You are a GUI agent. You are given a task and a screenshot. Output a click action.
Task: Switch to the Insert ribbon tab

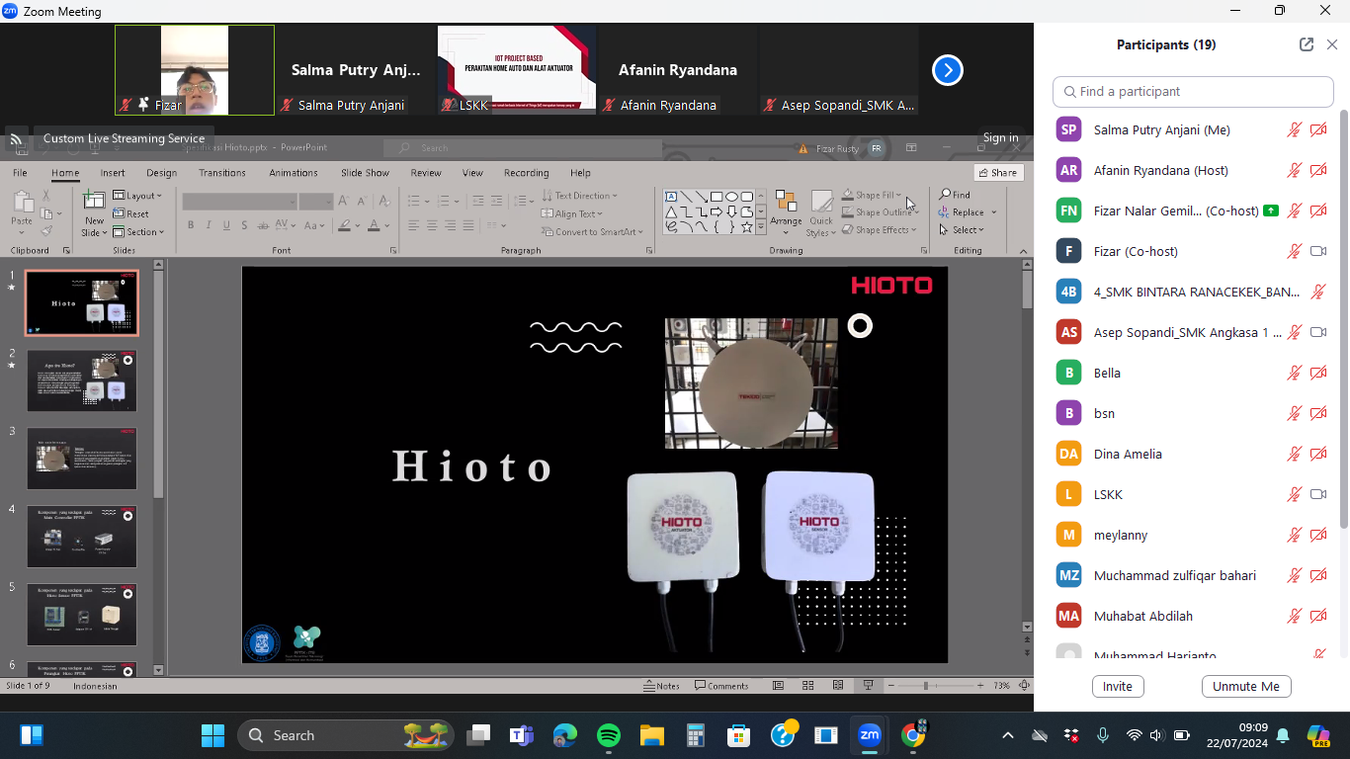click(113, 173)
